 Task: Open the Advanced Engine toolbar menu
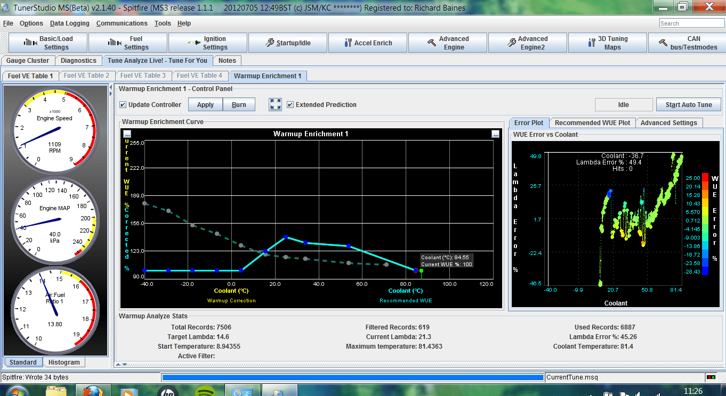(x=448, y=43)
